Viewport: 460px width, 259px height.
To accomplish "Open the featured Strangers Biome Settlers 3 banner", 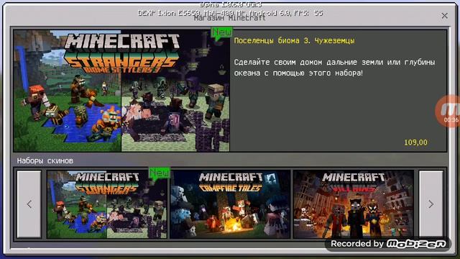I will tap(121, 91).
